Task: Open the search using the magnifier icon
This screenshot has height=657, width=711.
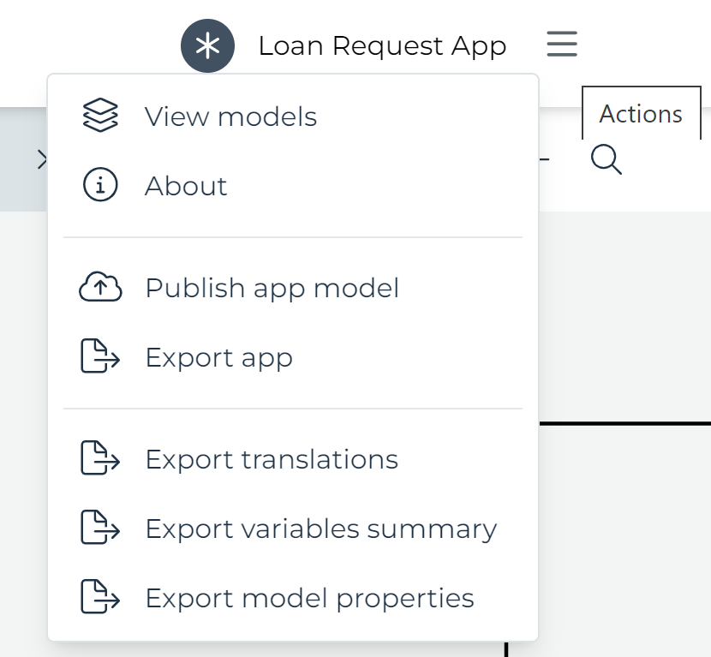Action: (x=606, y=159)
